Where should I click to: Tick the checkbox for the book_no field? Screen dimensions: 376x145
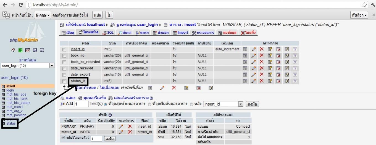(64, 56)
